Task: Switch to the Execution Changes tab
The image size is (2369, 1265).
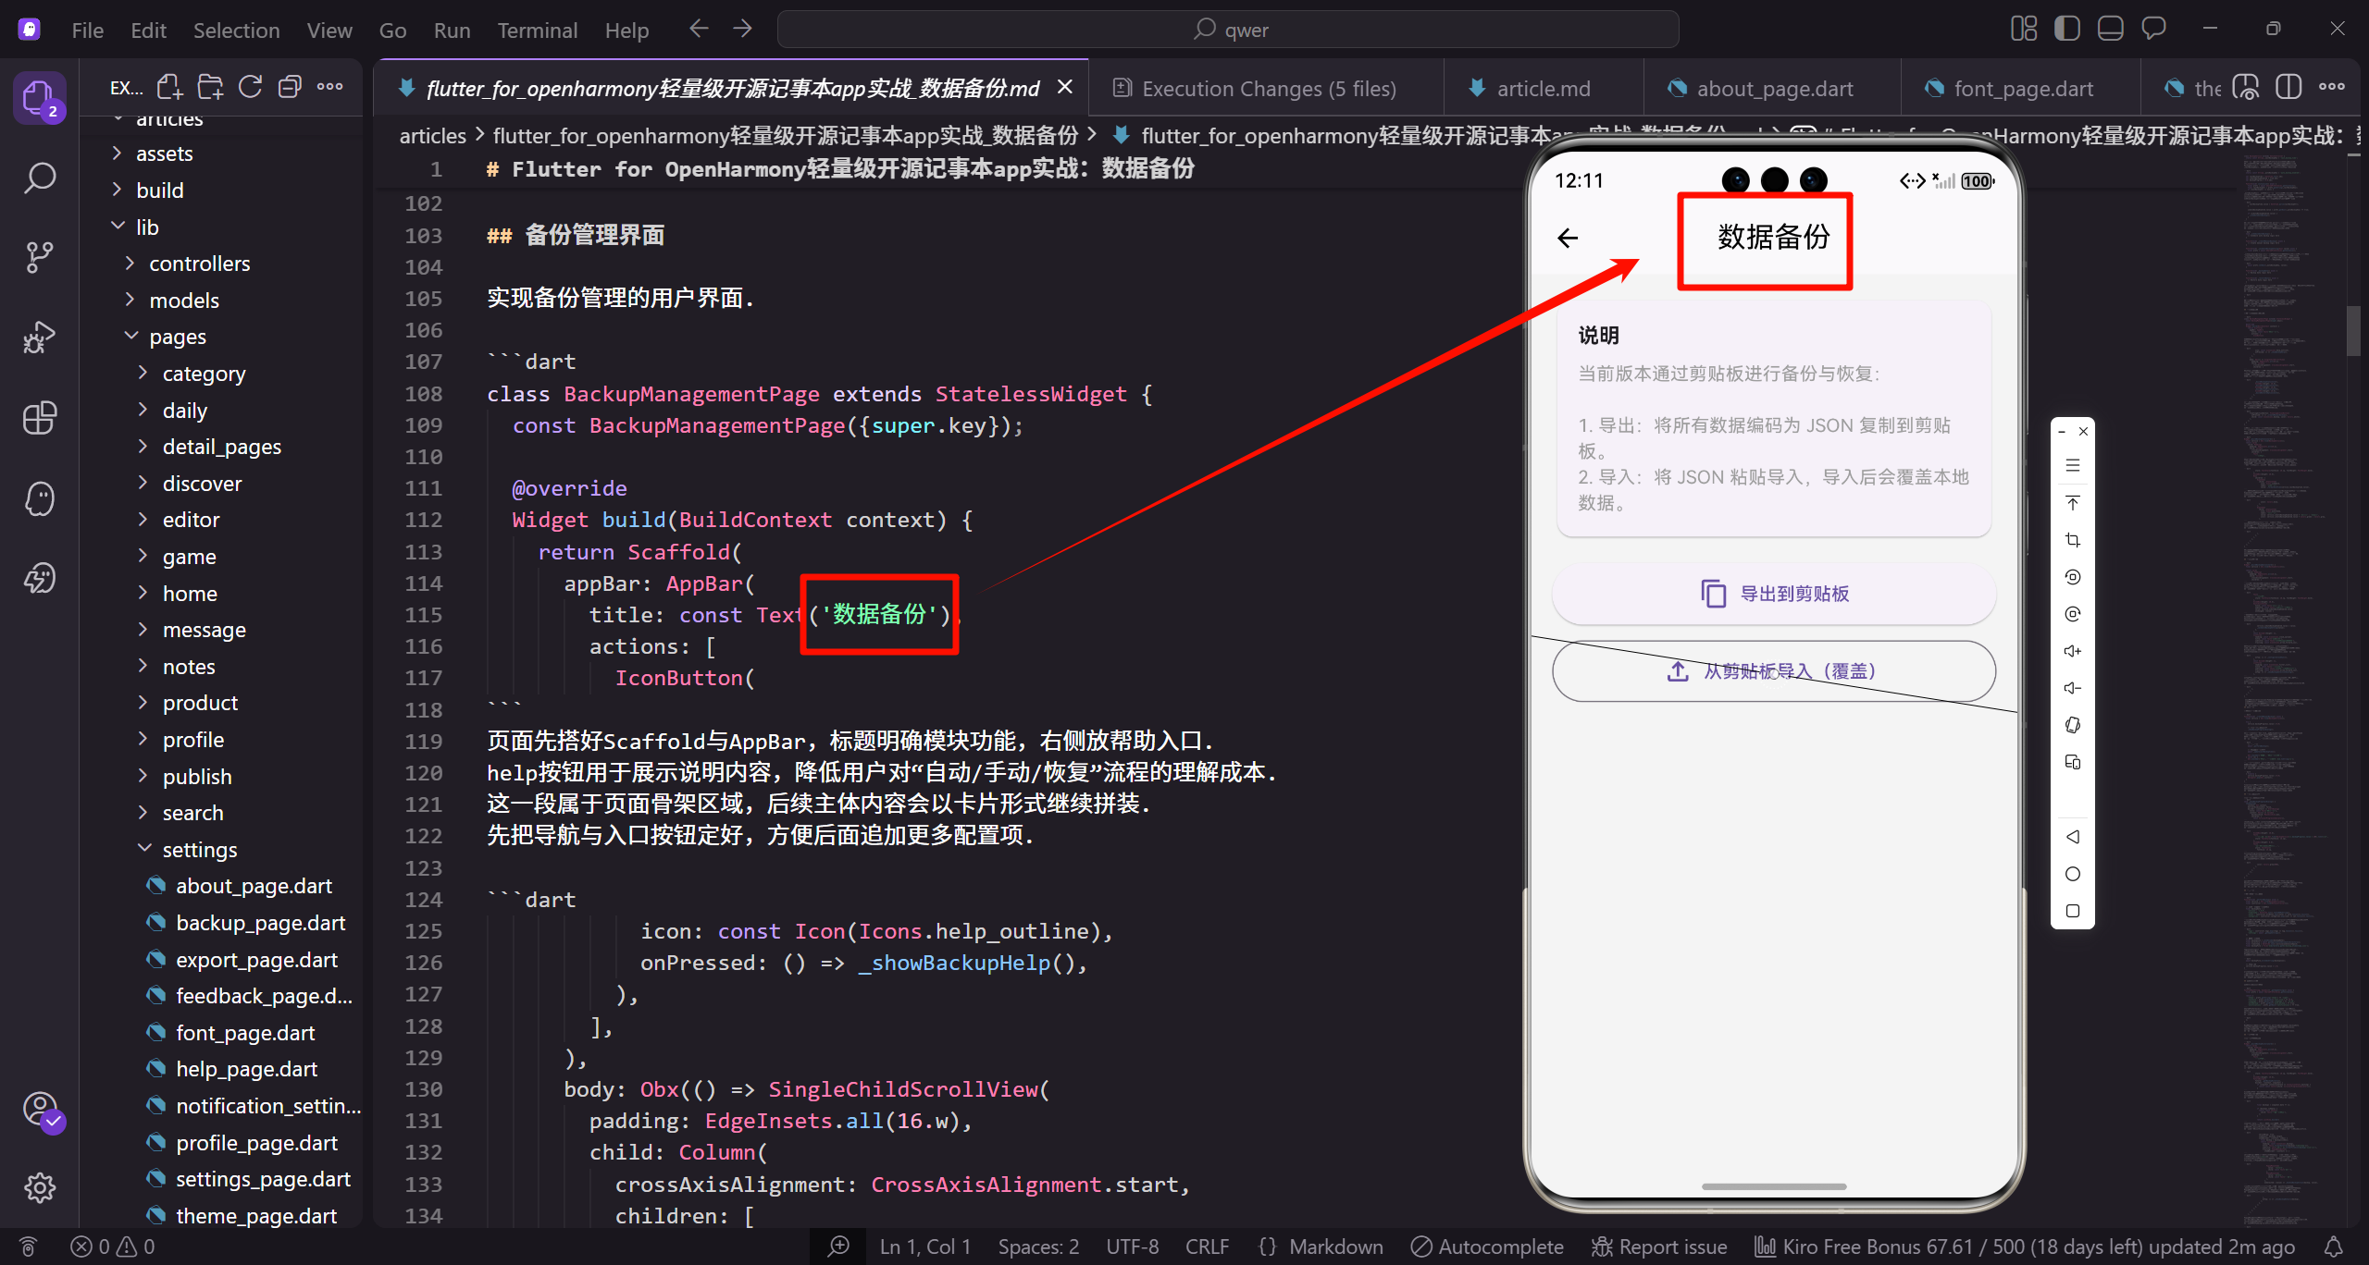Action: pos(1267,89)
